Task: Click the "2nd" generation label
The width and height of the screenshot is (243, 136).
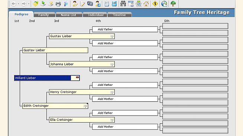Action: tap(32, 21)
